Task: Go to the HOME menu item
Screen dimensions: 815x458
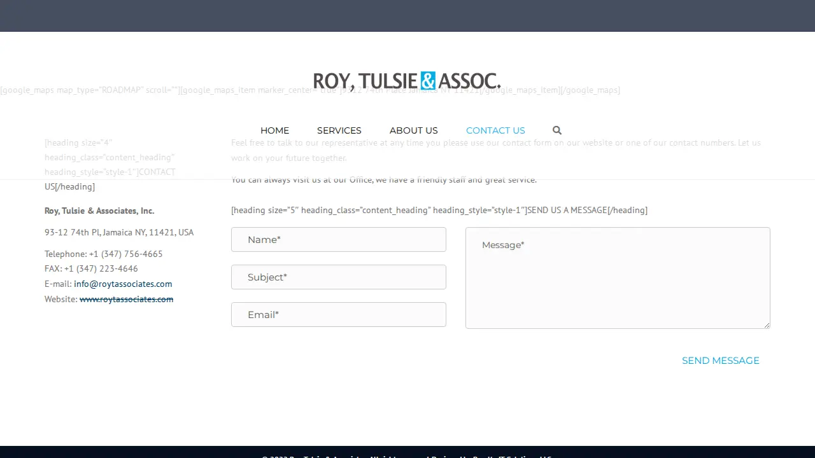Action: point(274,130)
